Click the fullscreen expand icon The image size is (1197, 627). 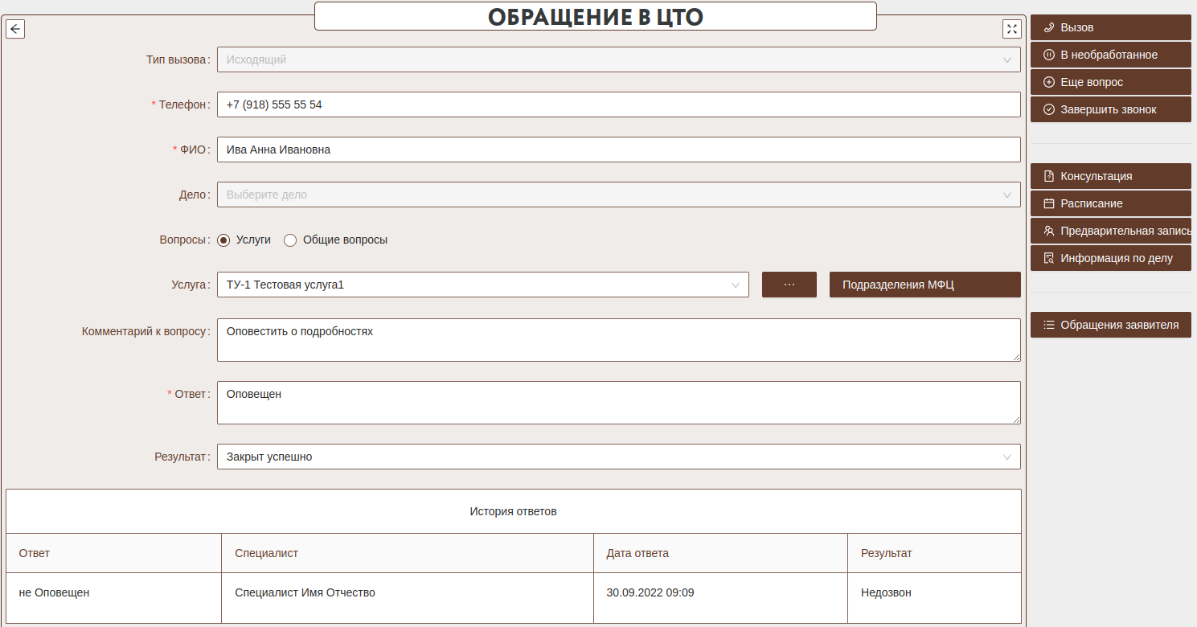coord(1011,29)
